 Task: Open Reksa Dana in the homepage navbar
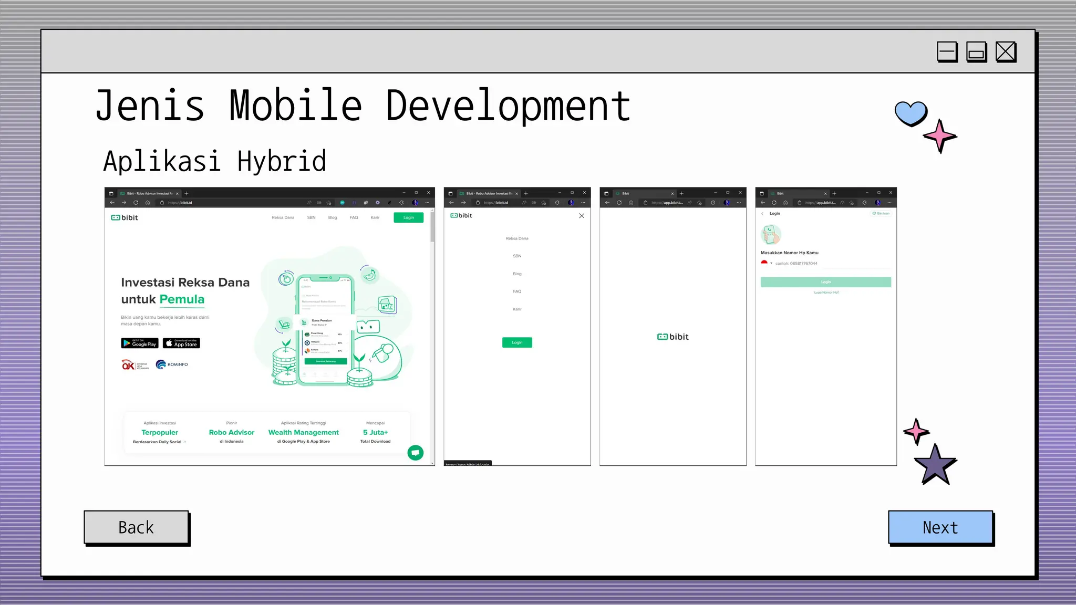point(283,217)
